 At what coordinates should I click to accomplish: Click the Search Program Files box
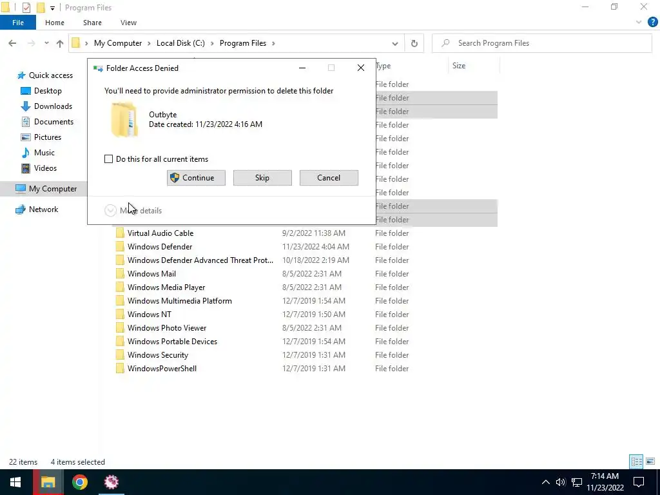click(542, 43)
